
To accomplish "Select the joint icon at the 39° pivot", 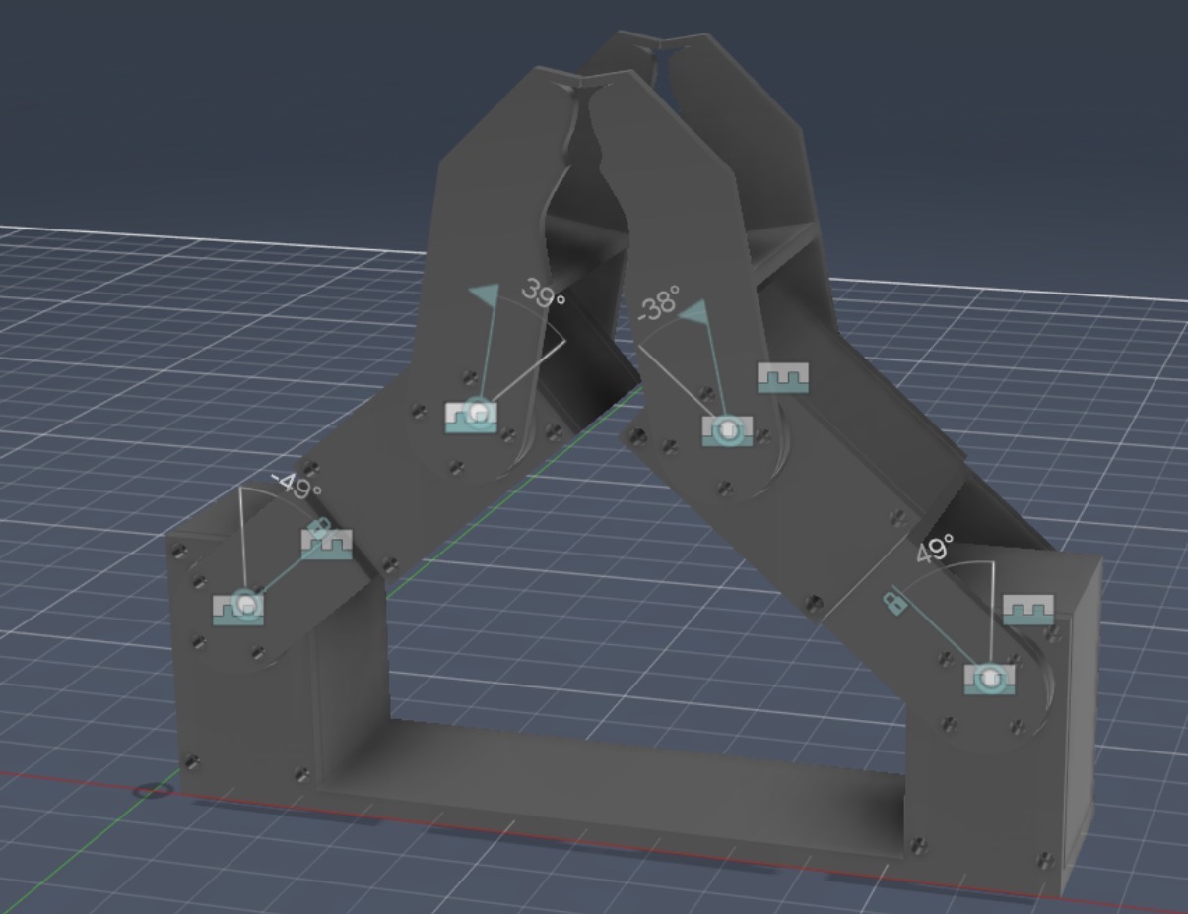I will pyautogui.click(x=471, y=417).
